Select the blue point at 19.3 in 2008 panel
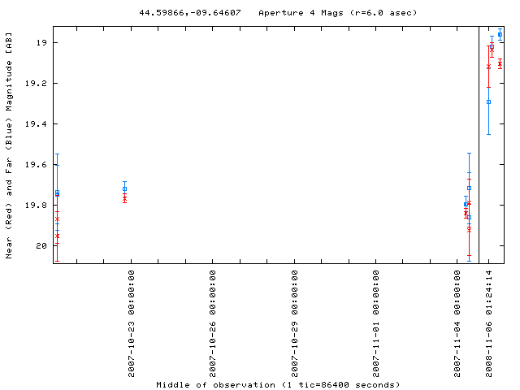Screen dimensions: 520x390 488,102
